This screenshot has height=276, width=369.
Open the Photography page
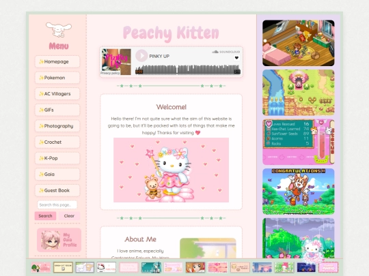[57, 126]
